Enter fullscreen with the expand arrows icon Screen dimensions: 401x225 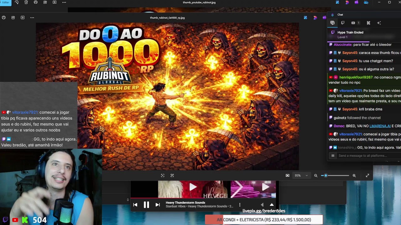367,176
